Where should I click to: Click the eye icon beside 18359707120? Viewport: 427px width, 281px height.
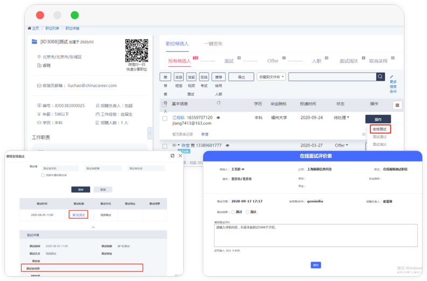tap(218, 117)
